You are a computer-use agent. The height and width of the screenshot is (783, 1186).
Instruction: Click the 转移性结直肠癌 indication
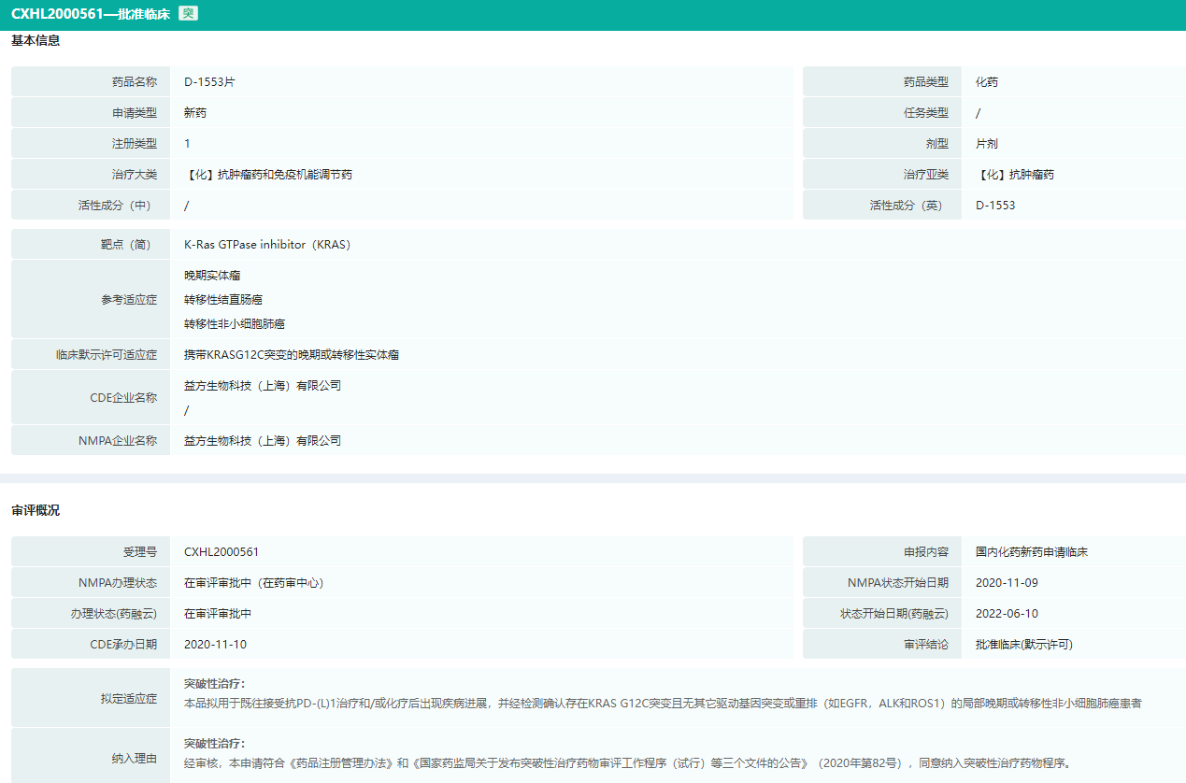(222, 300)
